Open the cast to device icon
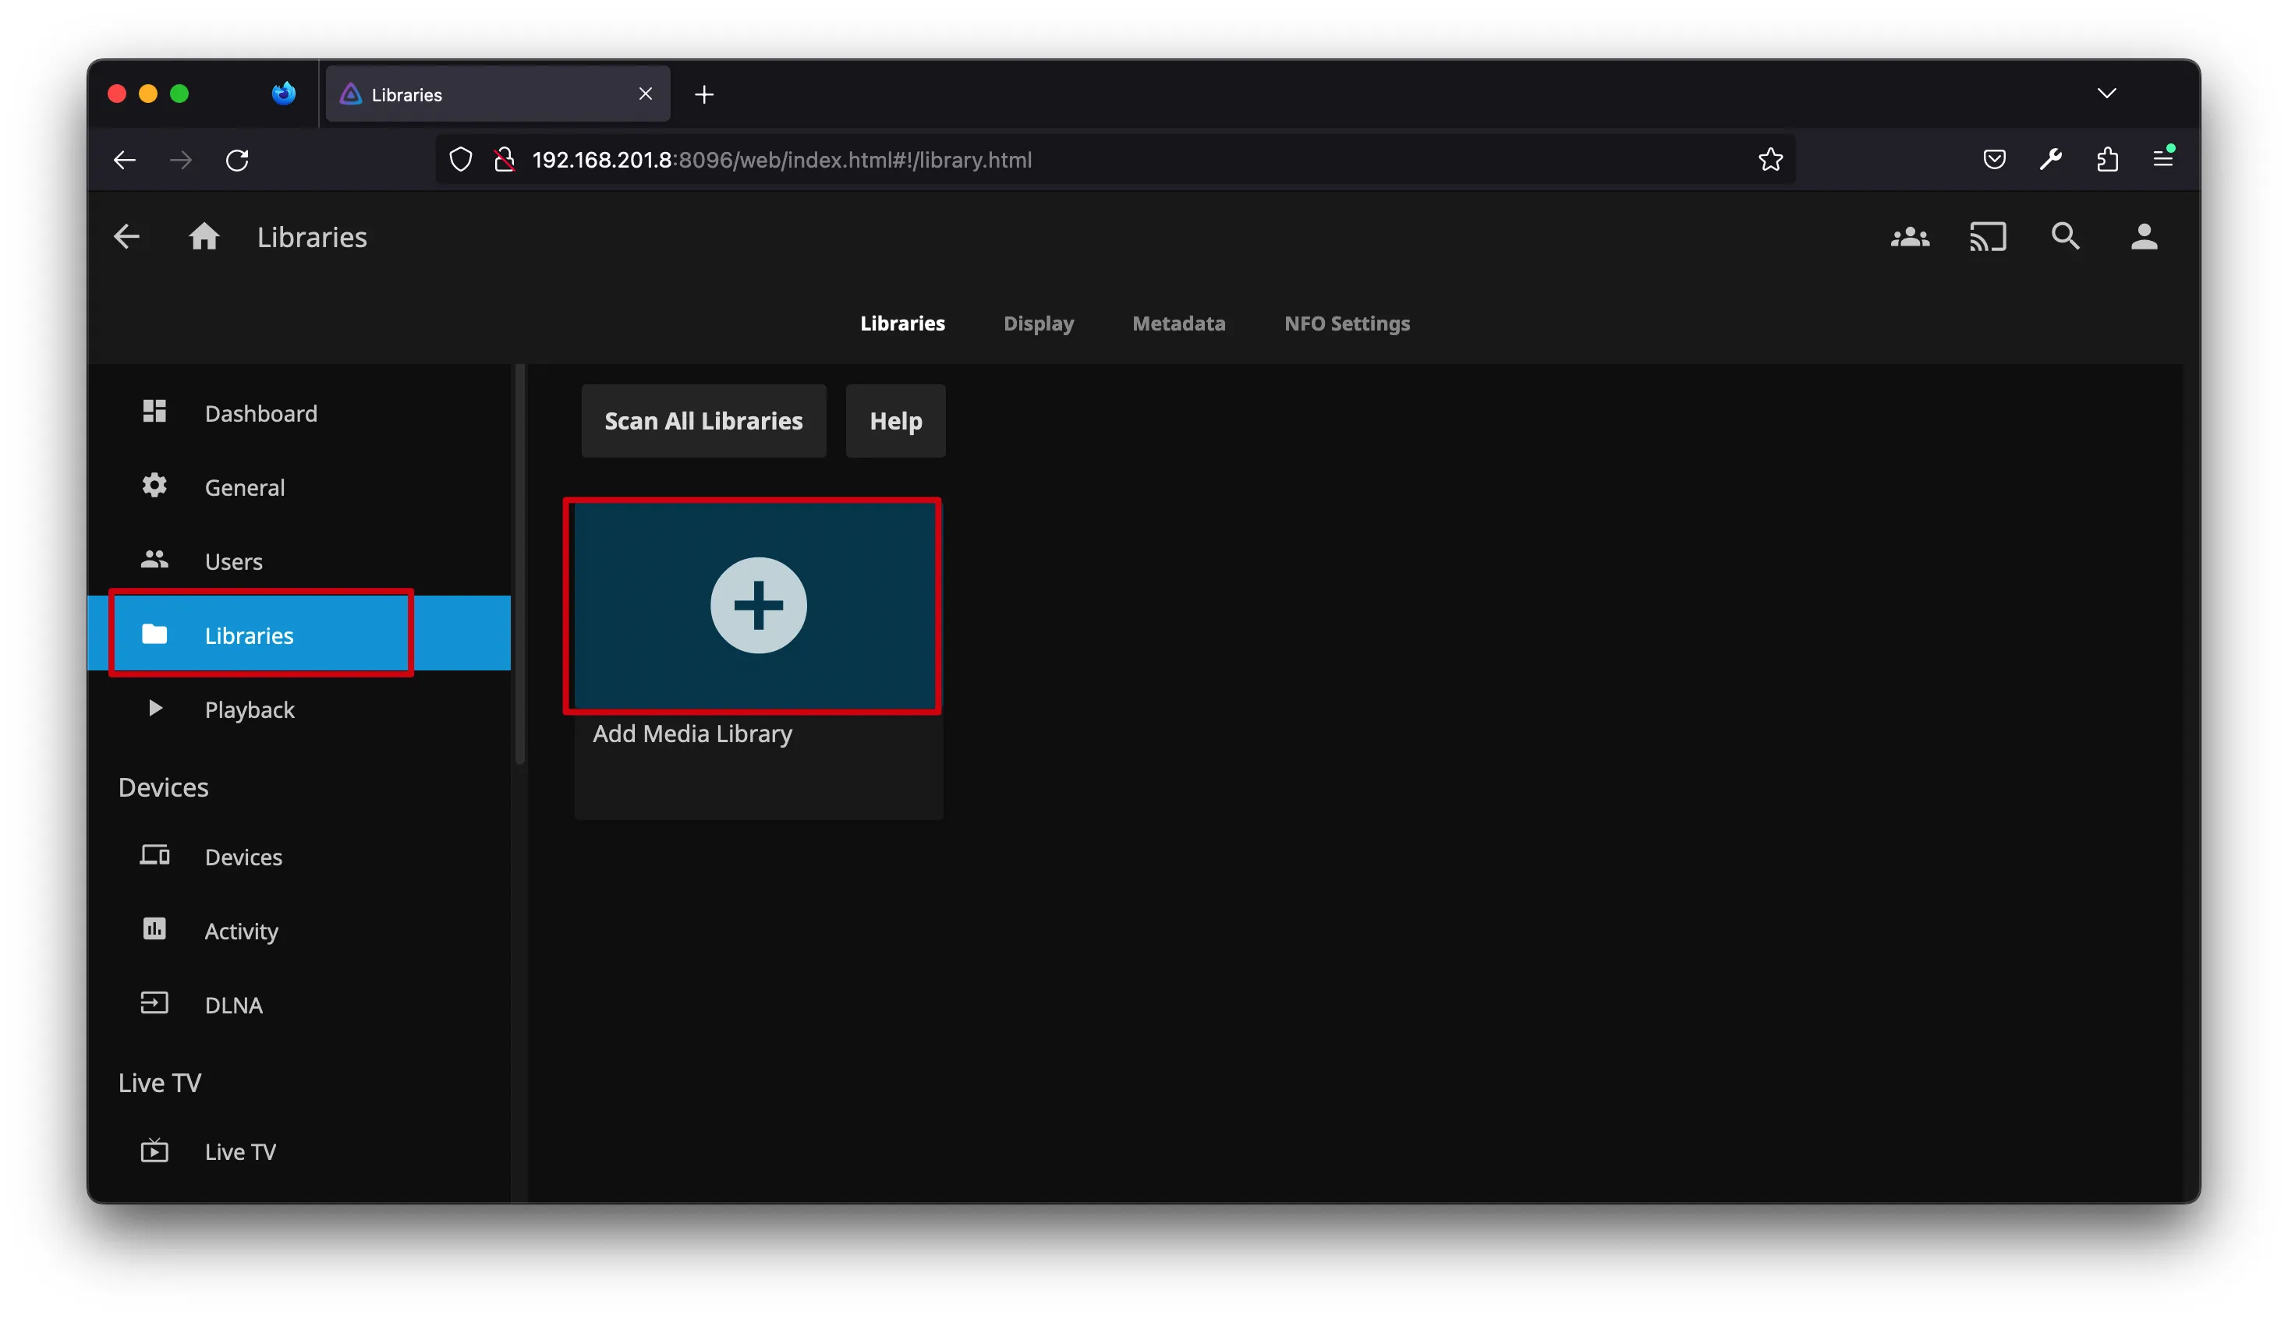 coord(1988,236)
